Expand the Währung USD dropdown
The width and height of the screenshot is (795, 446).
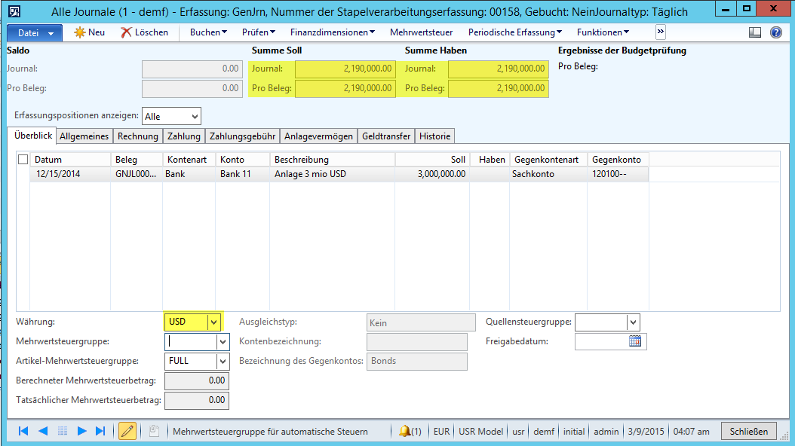(214, 322)
